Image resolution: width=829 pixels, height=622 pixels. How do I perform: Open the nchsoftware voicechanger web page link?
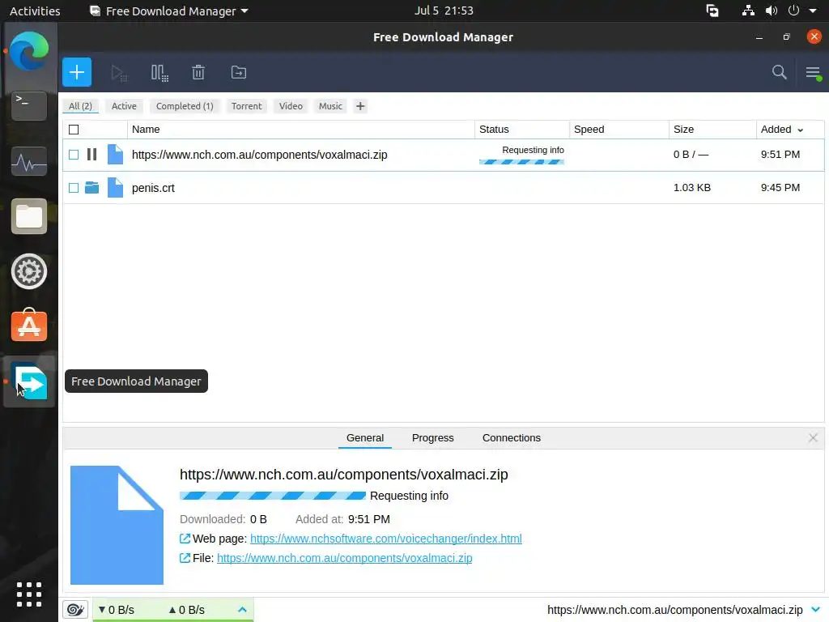[386, 539]
